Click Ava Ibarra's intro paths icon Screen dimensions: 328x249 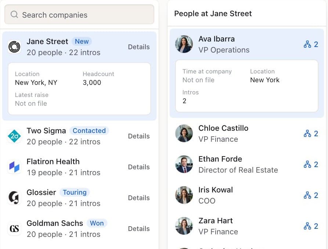(x=307, y=44)
